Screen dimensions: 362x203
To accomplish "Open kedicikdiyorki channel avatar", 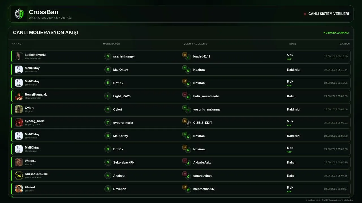I will point(19,56).
